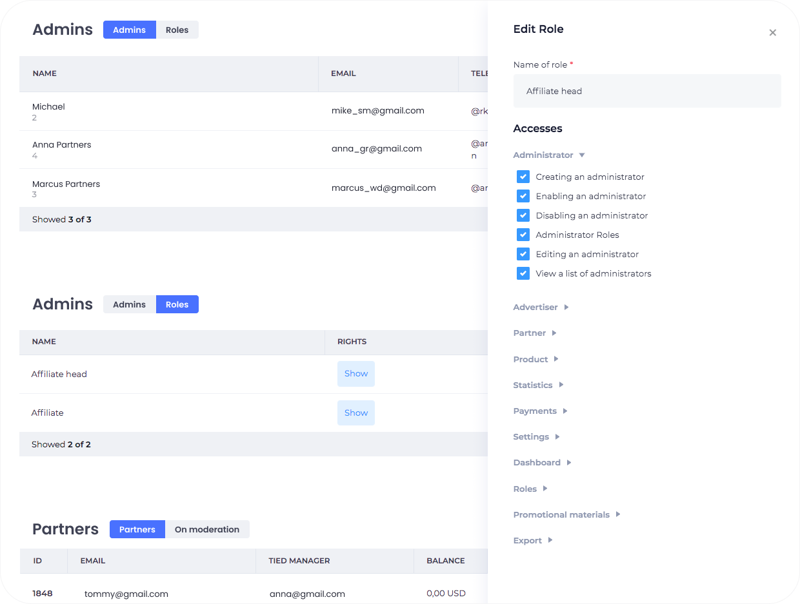Expand the Statistics accesses group
The image size is (800, 604).
tap(538, 385)
